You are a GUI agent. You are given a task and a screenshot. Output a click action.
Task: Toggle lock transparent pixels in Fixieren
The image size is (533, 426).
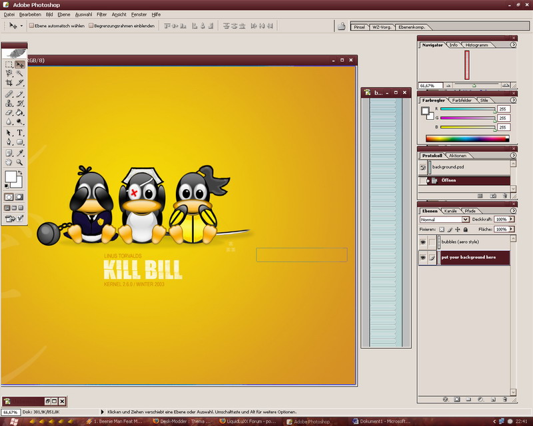(442, 230)
